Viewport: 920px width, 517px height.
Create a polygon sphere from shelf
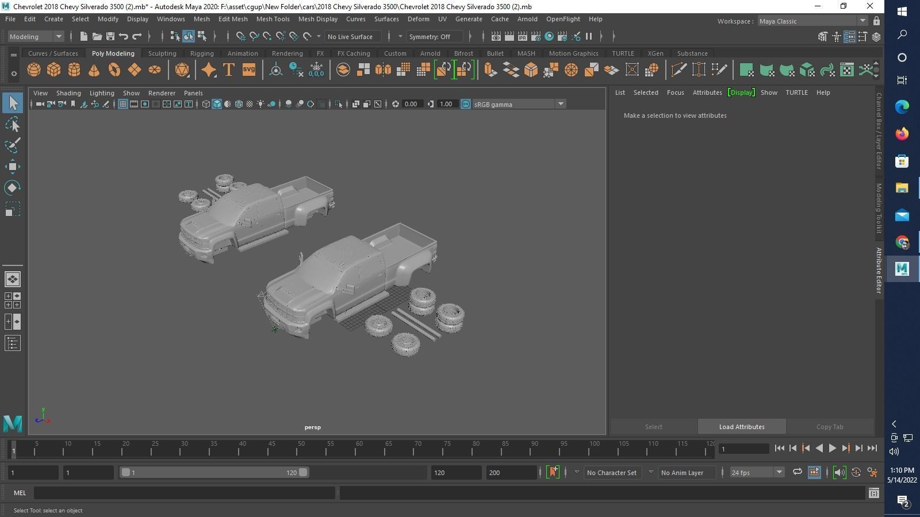coord(34,70)
